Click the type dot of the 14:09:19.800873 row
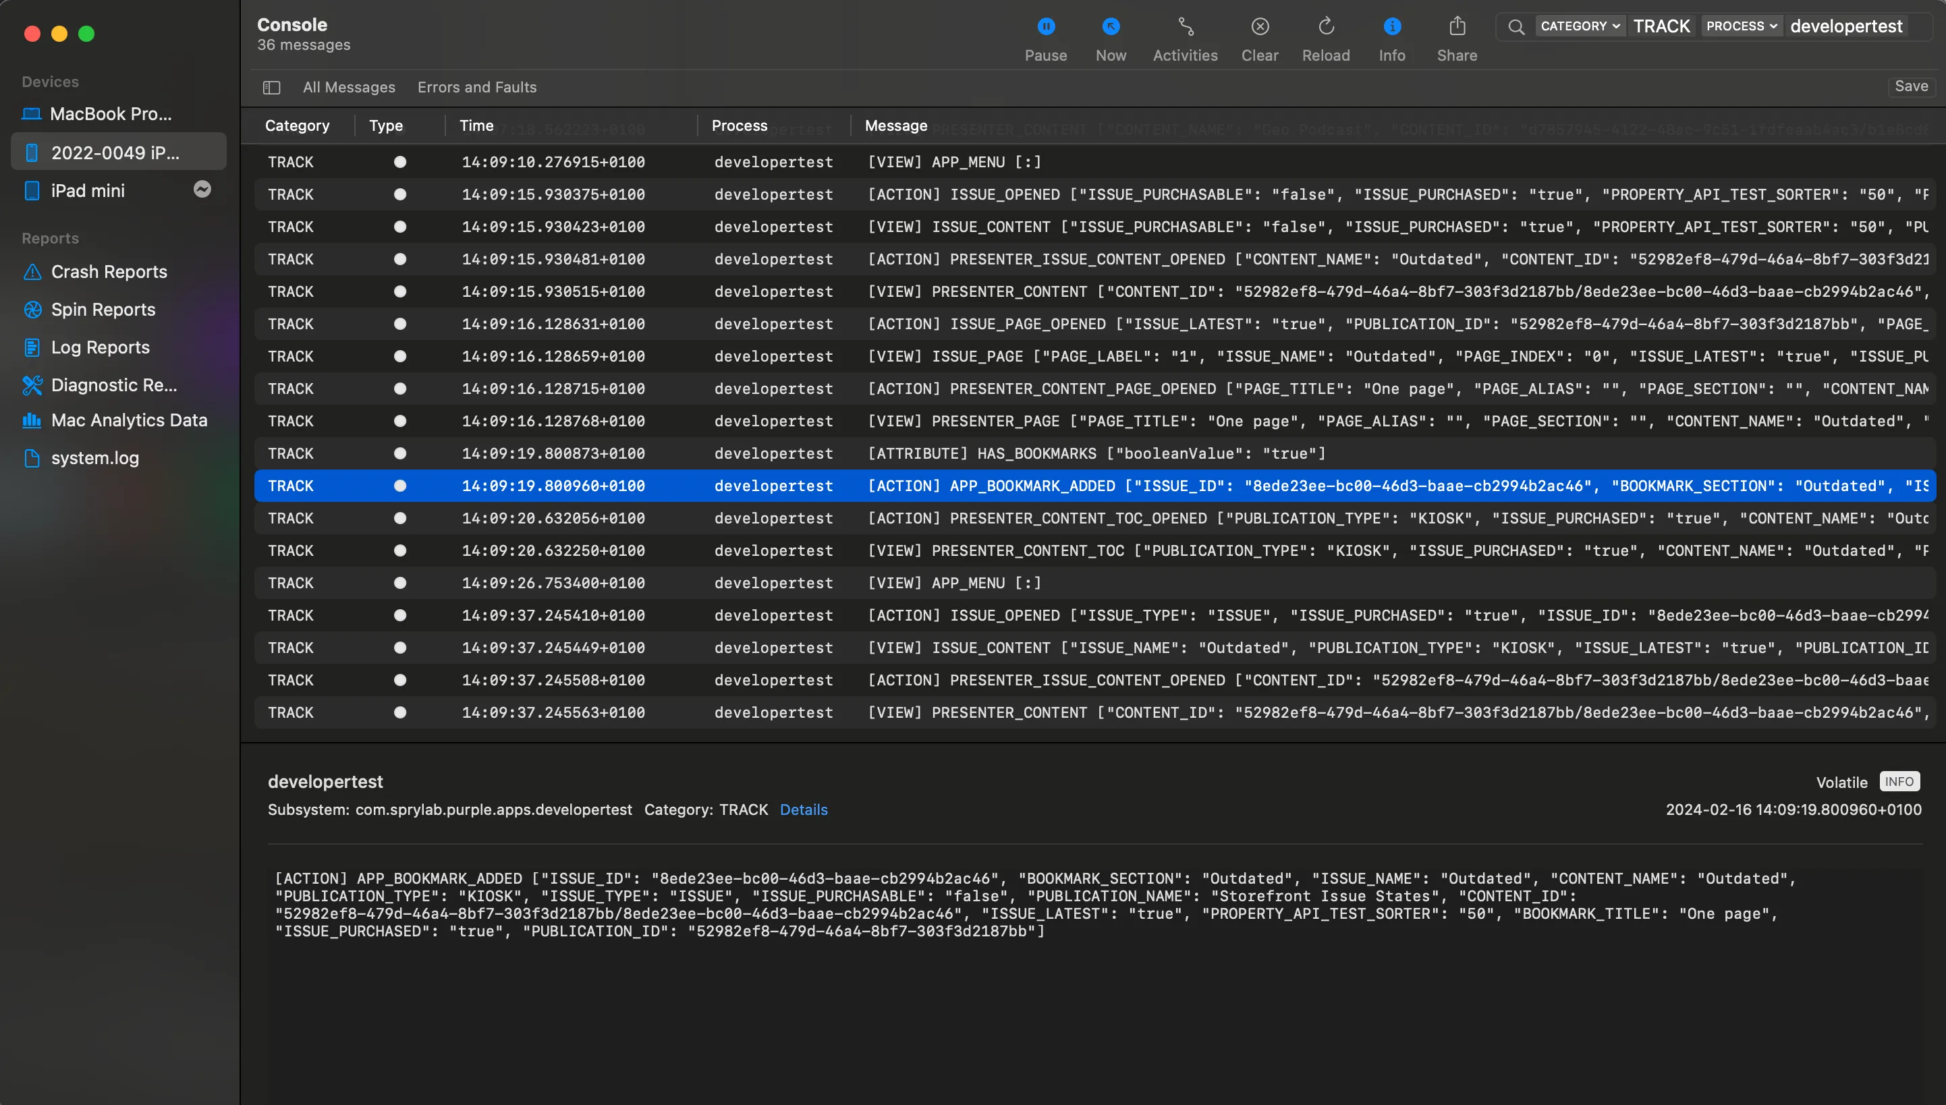Image resolution: width=1946 pixels, height=1105 pixels. [400, 453]
